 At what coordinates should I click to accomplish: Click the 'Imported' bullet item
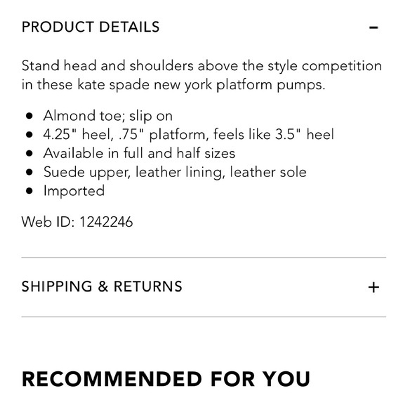point(74,191)
